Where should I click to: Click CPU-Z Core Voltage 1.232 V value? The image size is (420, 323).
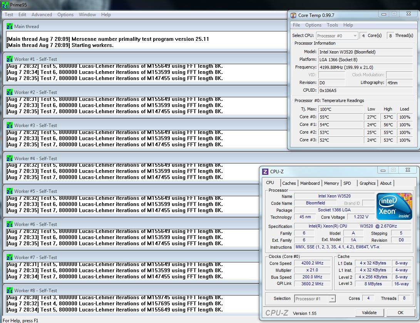[361, 217]
